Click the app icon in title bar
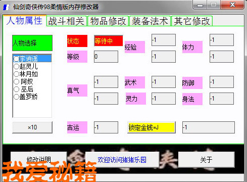This screenshot has width=247, height=182. point(6,7)
